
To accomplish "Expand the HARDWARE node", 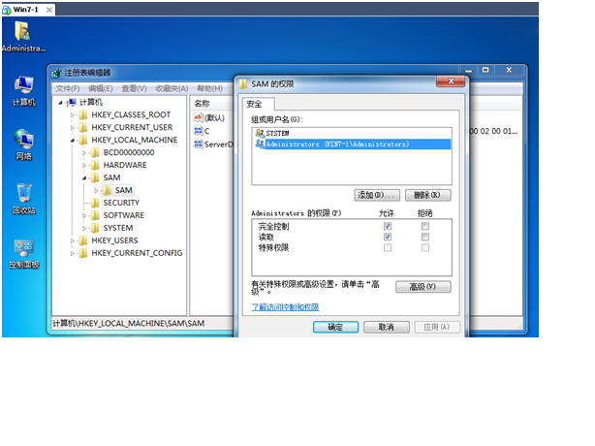I will pyautogui.click(x=84, y=165).
